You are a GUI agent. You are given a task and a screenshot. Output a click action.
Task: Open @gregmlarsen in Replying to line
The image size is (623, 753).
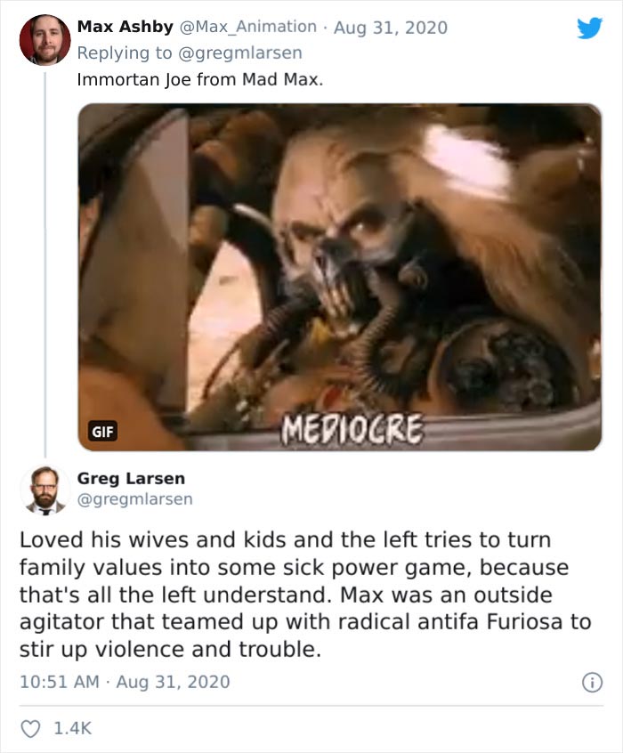(239, 53)
